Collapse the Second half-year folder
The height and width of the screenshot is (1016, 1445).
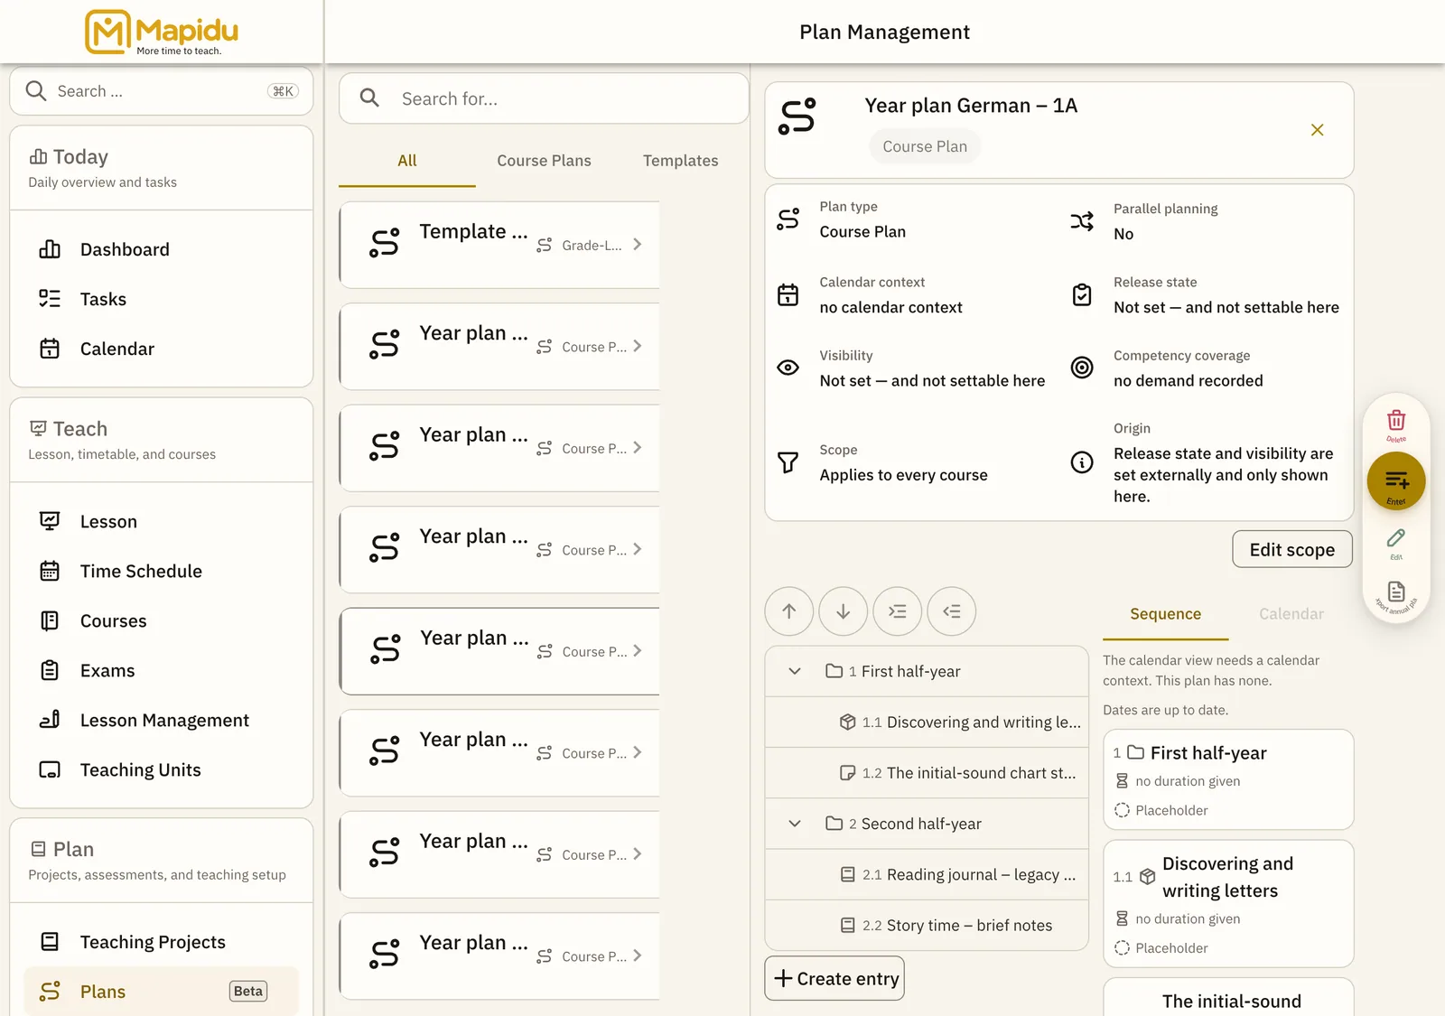point(795,824)
